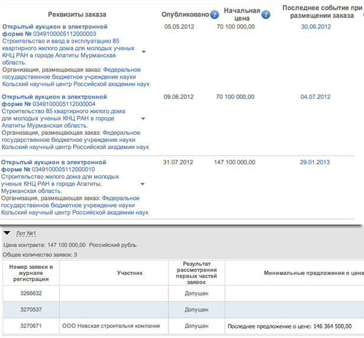Open organization link in first auction entry
Image resolution: width=364 pixels, height=338 pixels.
tap(76, 77)
